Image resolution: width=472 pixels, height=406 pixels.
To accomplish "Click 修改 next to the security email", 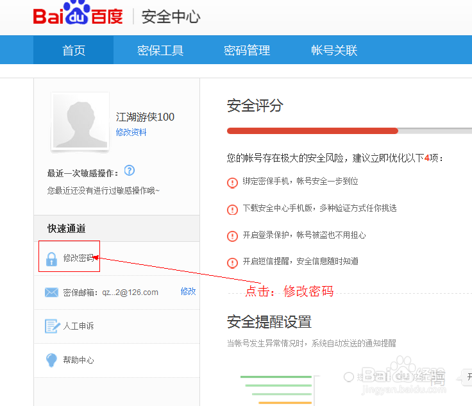I will (188, 291).
